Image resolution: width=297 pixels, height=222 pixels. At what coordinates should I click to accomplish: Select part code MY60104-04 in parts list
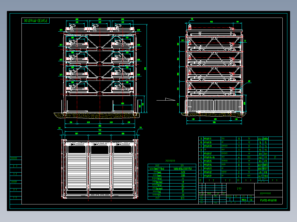209,157
